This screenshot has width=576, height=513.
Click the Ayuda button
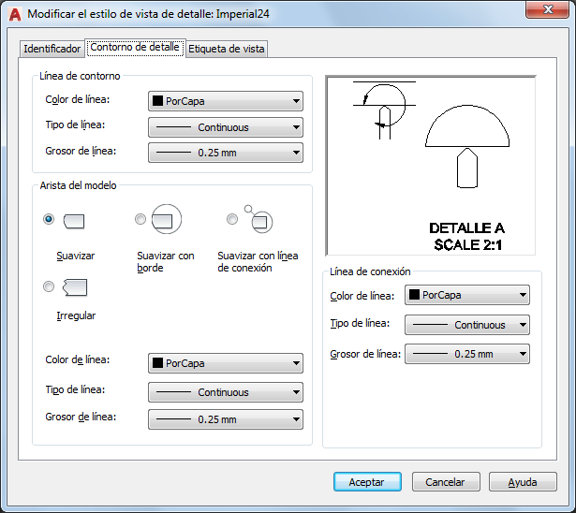click(523, 482)
